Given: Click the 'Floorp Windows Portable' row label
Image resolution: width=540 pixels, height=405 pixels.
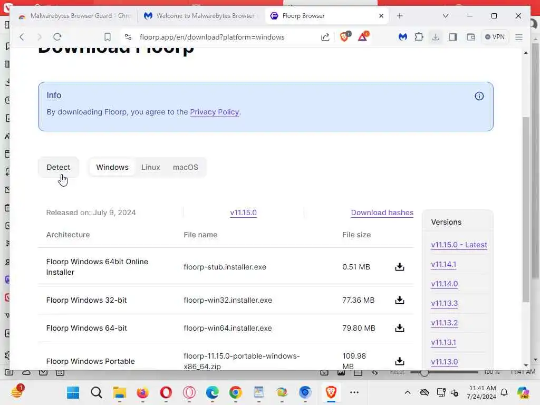Looking at the screenshot, I should pos(91,361).
